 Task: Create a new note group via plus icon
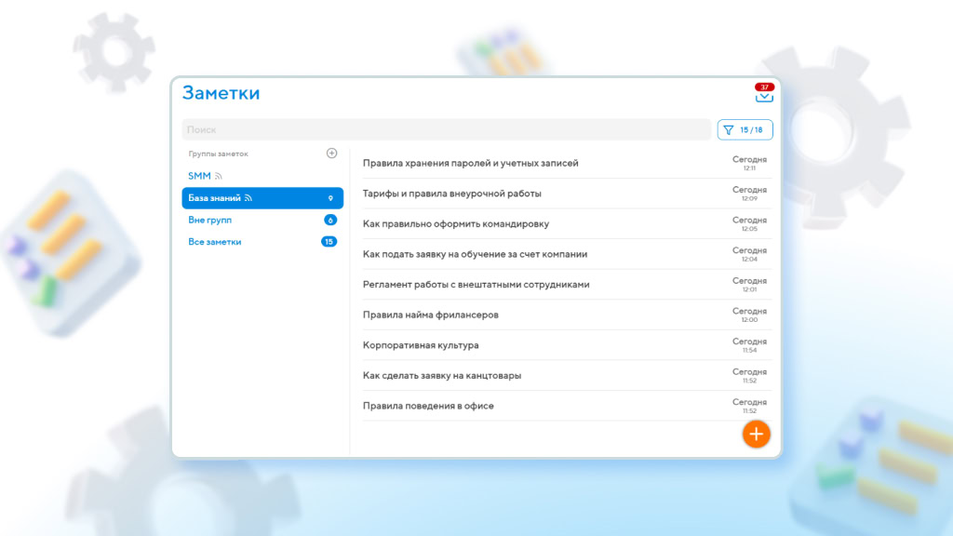pyautogui.click(x=331, y=152)
